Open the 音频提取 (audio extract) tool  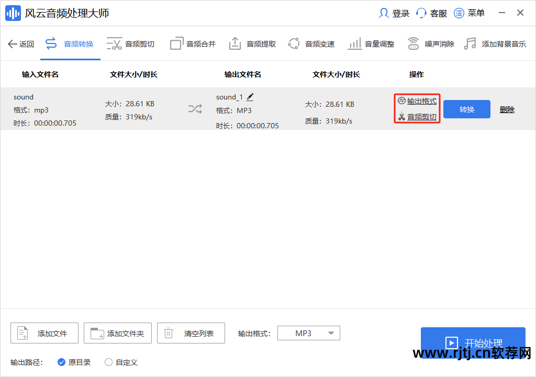[252, 43]
